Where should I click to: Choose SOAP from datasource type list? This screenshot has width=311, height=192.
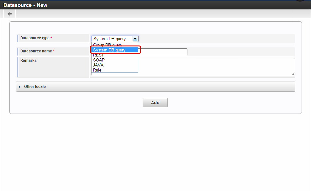[114, 60]
